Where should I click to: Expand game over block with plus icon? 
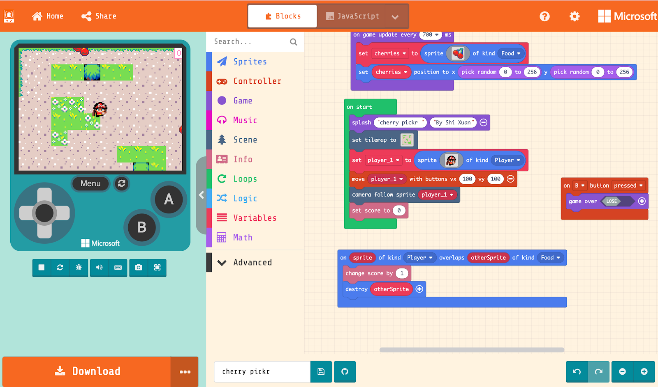[642, 201]
